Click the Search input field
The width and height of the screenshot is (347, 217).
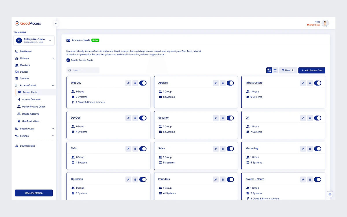click(x=83, y=70)
